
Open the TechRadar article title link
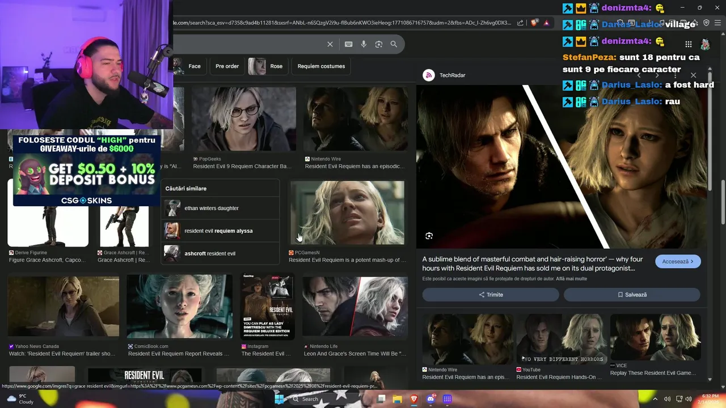click(x=533, y=263)
